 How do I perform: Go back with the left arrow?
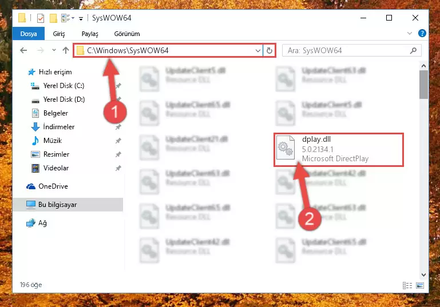point(23,50)
